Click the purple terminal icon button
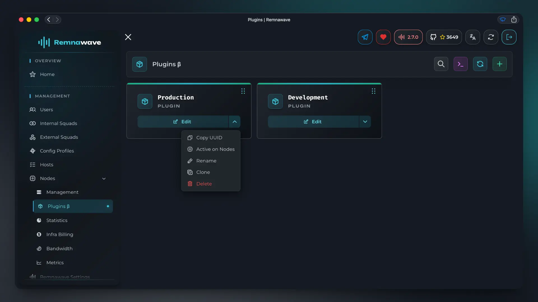The image size is (538, 302). coord(460,64)
